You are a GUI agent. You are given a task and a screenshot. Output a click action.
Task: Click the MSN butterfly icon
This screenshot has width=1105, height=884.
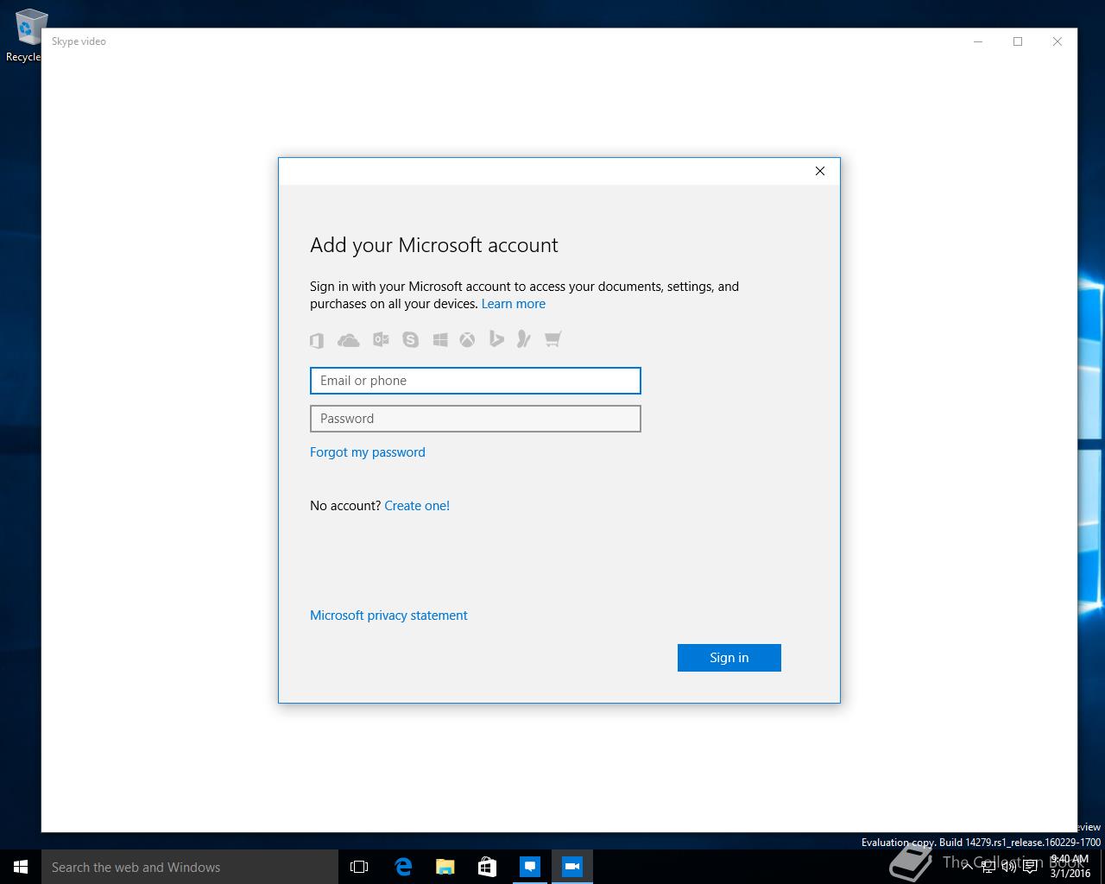pyautogui.click(x=523, y=339)
